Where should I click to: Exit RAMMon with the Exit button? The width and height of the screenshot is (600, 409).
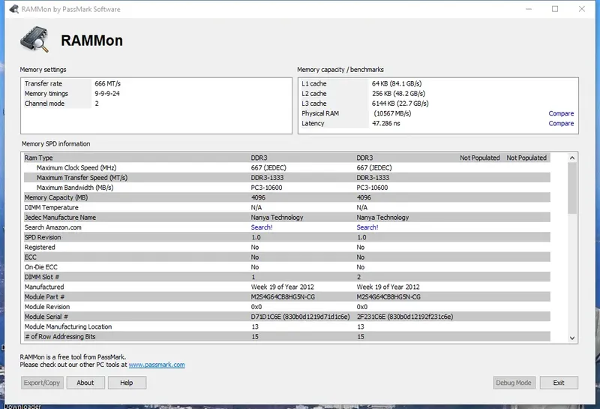[559, 383]
